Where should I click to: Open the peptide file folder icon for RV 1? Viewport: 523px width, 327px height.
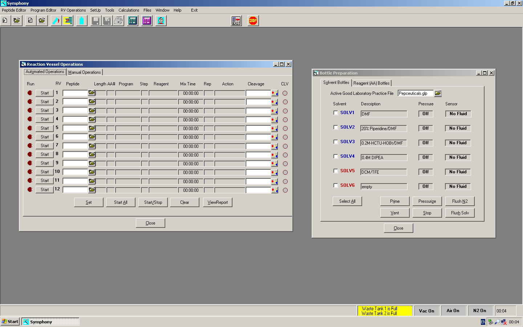point(92,93)
